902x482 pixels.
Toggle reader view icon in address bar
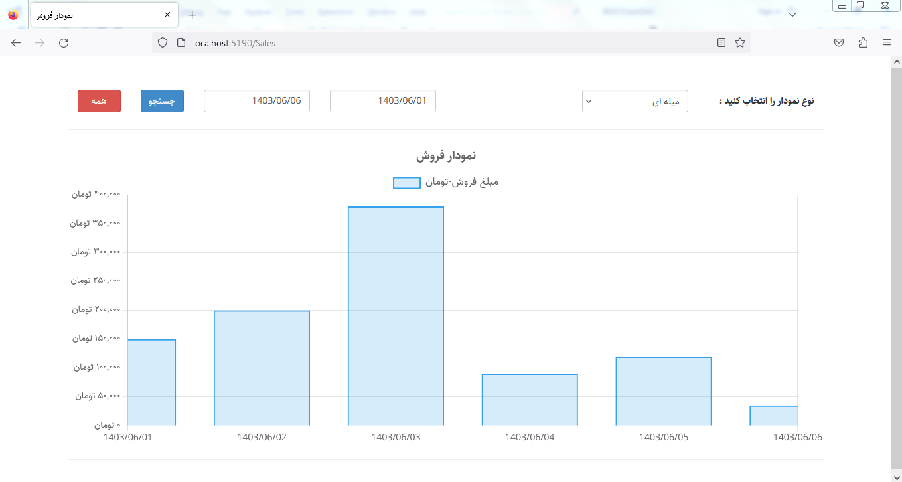pyautogui.click(x=721, y=43)
